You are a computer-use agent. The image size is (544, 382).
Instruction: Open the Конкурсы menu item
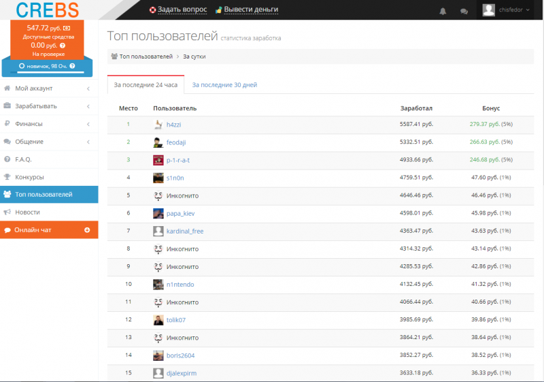[49, 177]
